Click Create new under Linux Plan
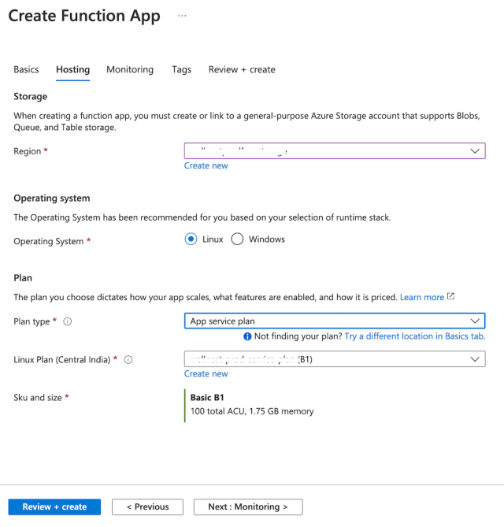Viewport: 504px width, 527px height. pos(206,373)
